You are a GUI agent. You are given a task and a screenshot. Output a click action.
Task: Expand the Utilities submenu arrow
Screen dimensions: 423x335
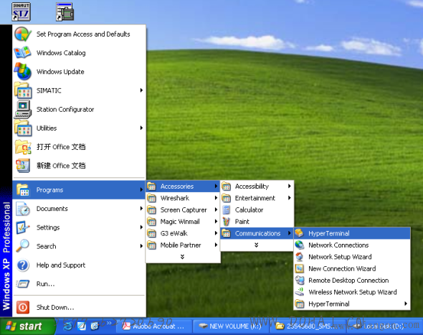141,128
